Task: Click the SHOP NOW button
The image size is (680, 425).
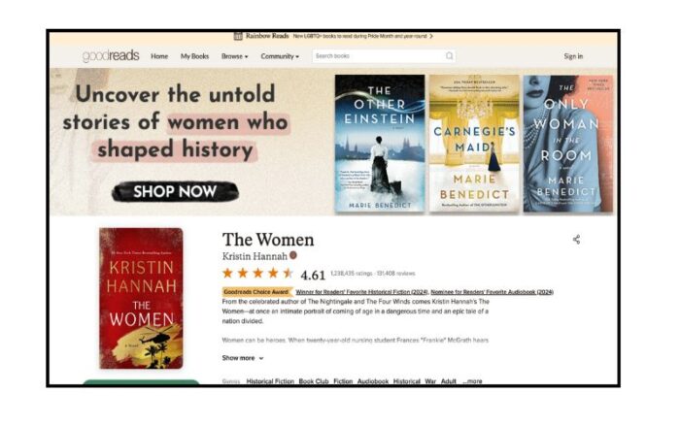Action: (x=175, y=191)
